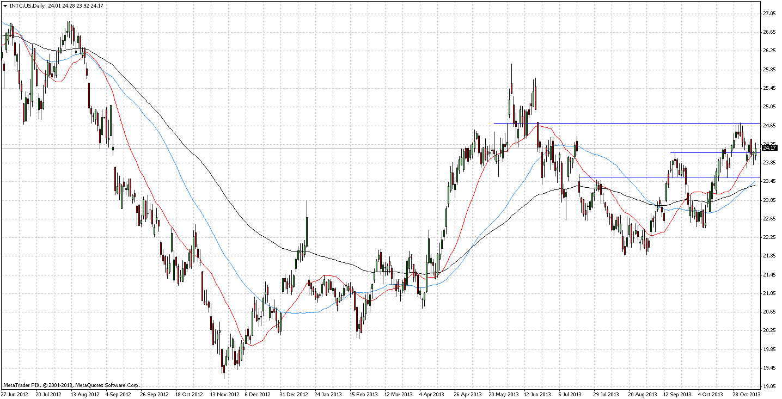Click the 4 Apr 2013 date label

pos(432,394)
